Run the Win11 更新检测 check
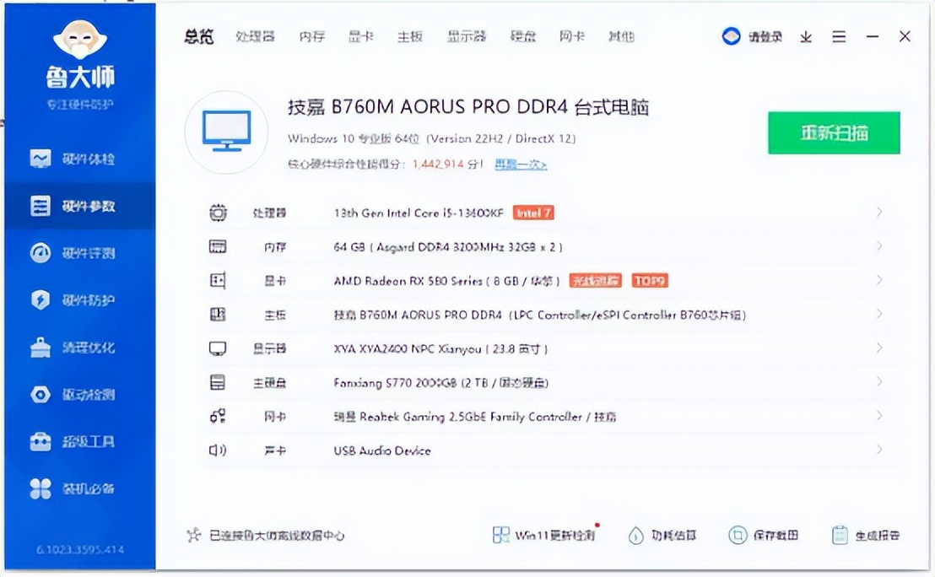This screenshot has height=577, width=935. pos(544,535)
